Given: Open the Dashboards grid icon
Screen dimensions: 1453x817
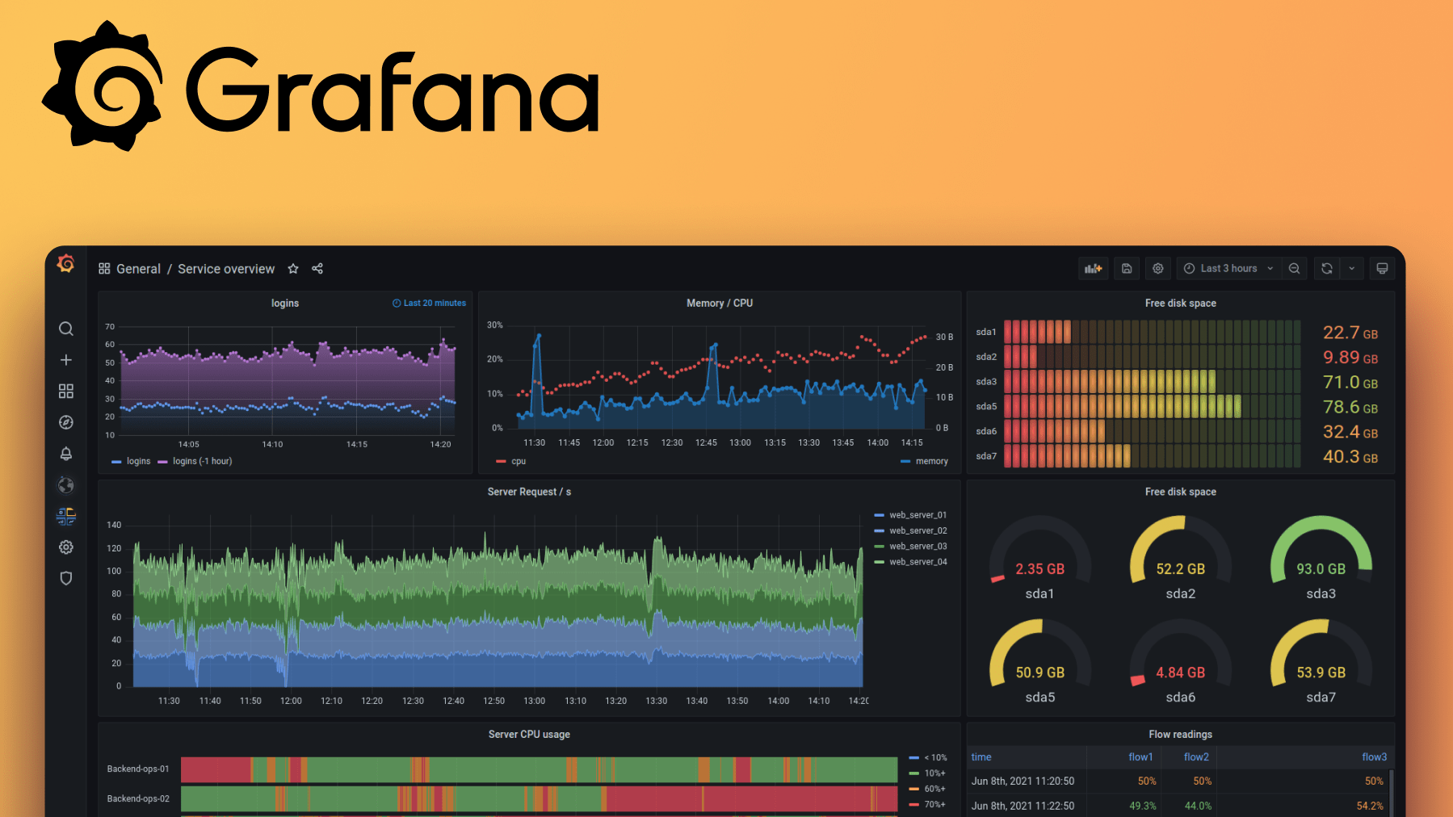Looking at the screenshot, I should (65, 392).
